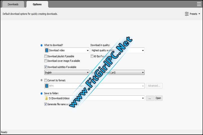Enable Download playlist if possible

tap(46, 56)
